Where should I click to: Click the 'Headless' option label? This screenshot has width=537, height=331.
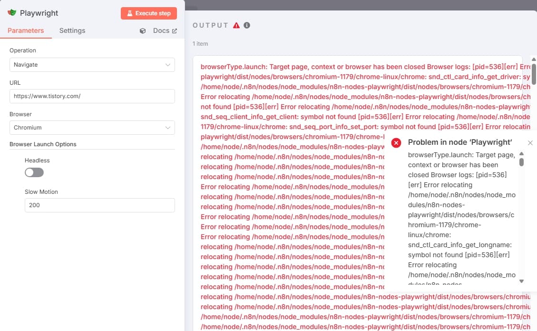tap(37, 160)
